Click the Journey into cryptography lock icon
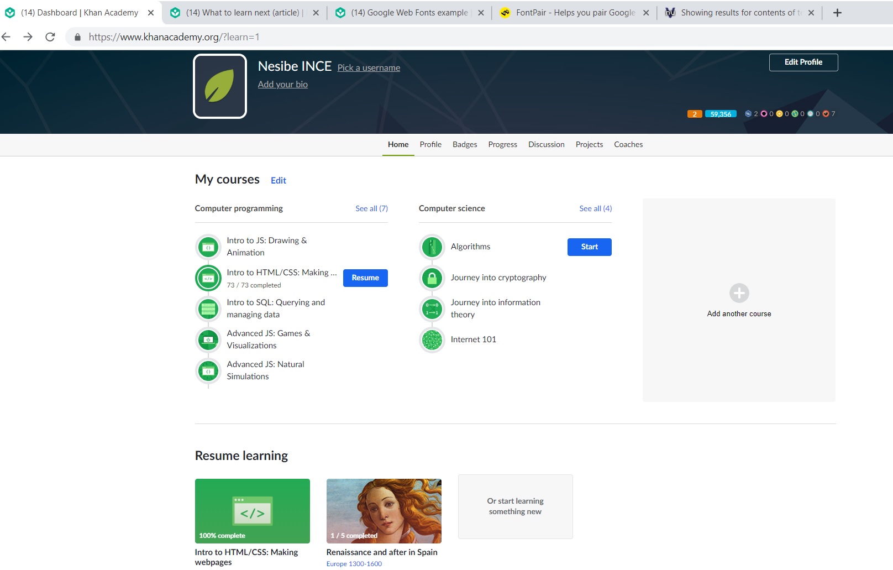The height and width of the screenshot is (570, 893). pyautogui.click(x=432, y=278)
